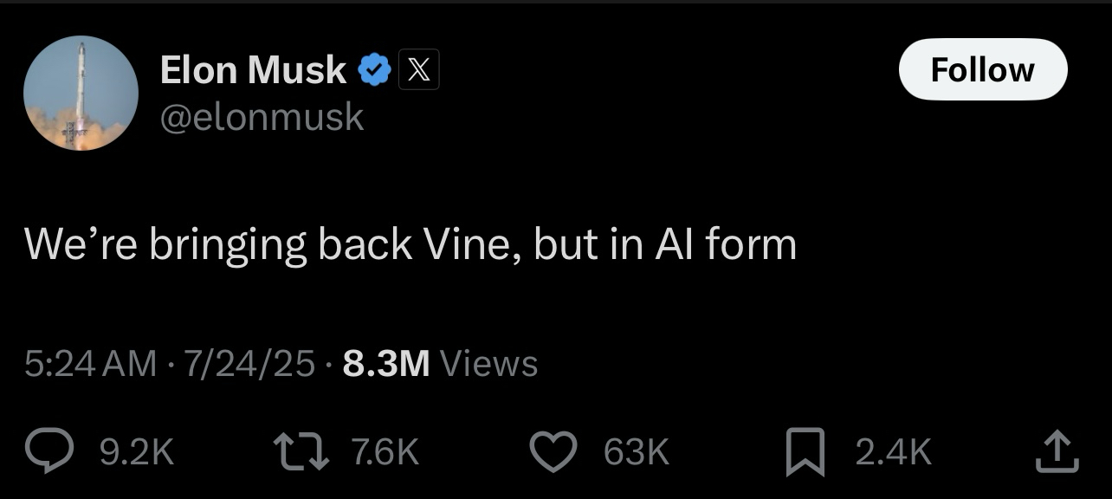Click the 2.4K bookmarks count
This screenshot has height=499, width=1112.
(893, 452)
